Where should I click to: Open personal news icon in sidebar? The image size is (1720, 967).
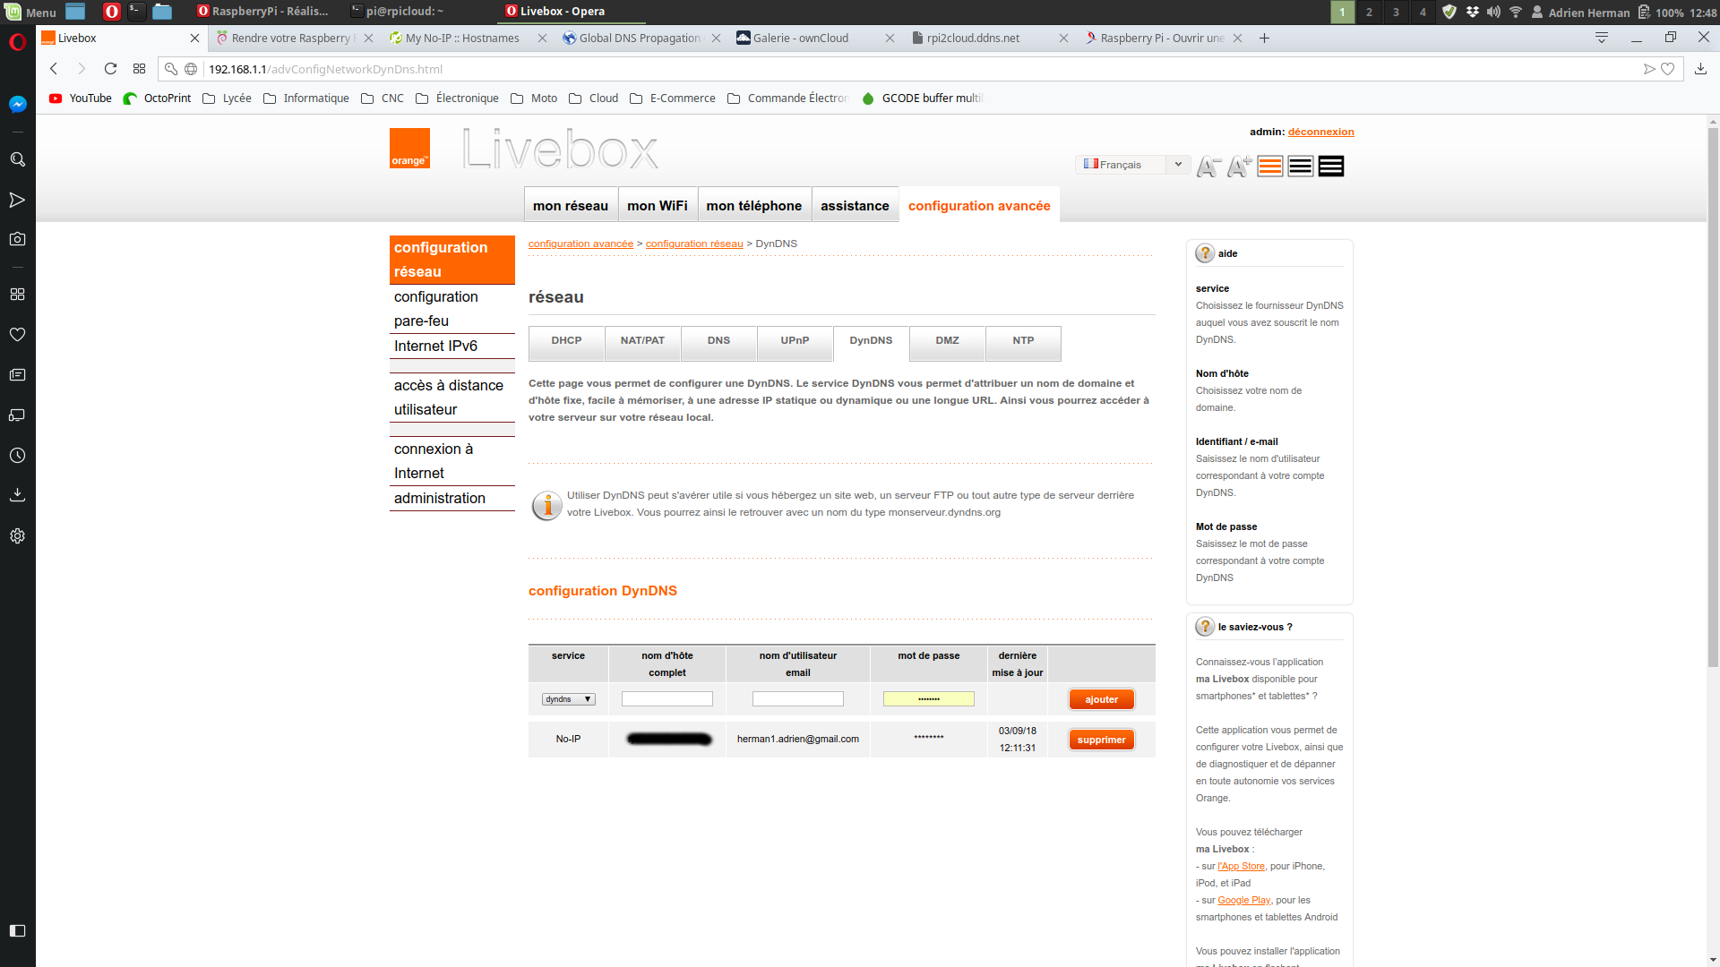pos(17,374)
